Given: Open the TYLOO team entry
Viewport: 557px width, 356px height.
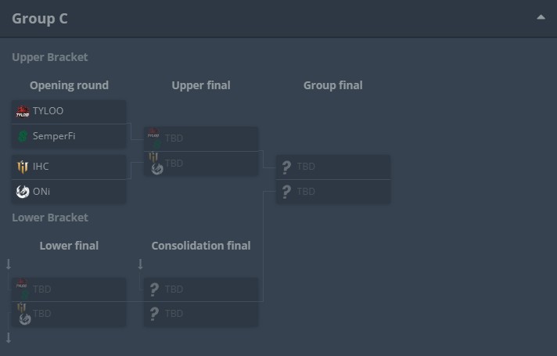Looking at the screenshot, I should click(49, 111).
